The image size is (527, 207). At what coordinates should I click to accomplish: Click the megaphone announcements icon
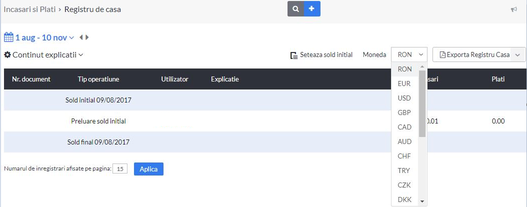(x=513, y=9)
